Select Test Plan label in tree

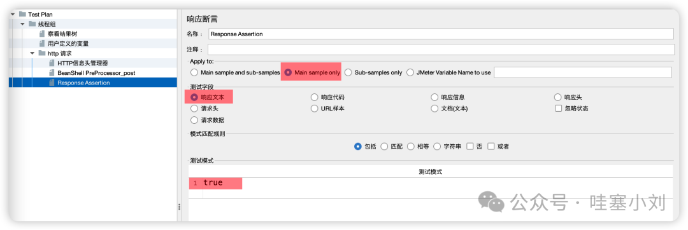click(x=40, y=15)
